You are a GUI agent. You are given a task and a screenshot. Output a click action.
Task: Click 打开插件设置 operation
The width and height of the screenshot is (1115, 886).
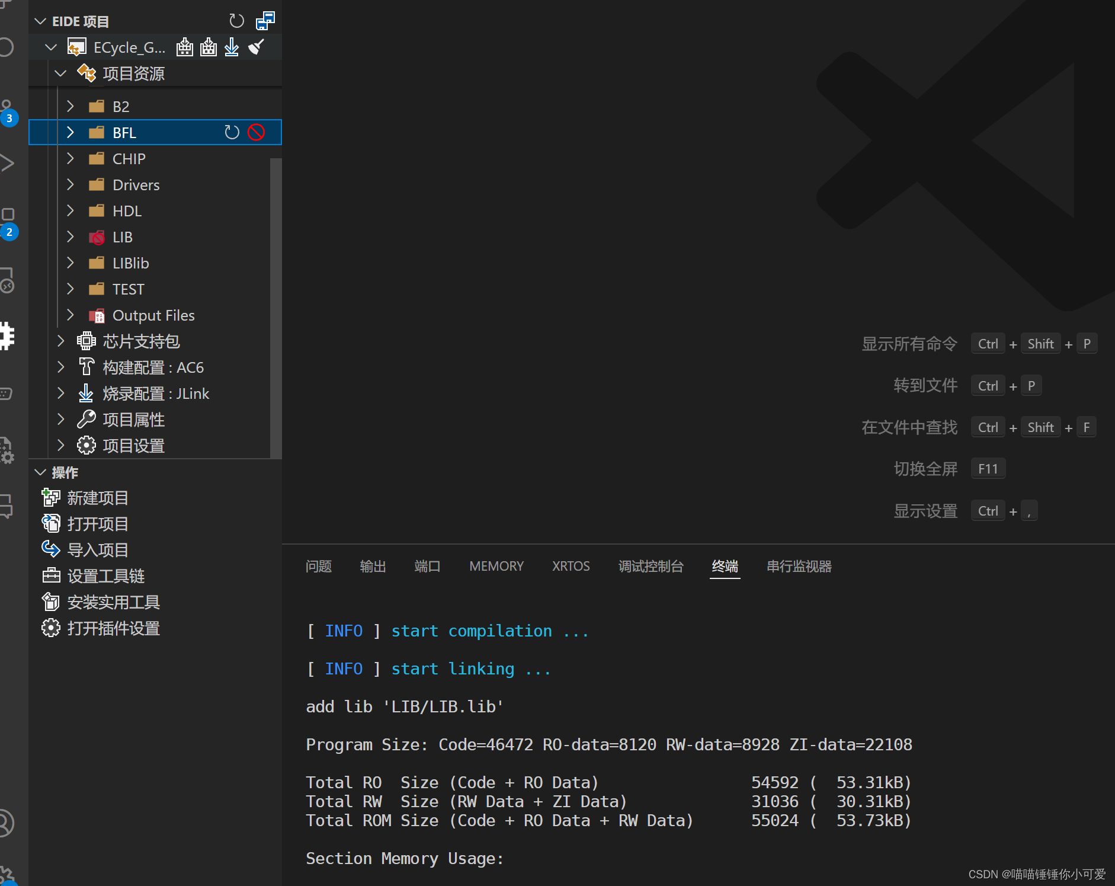click(x=155, y=628)
